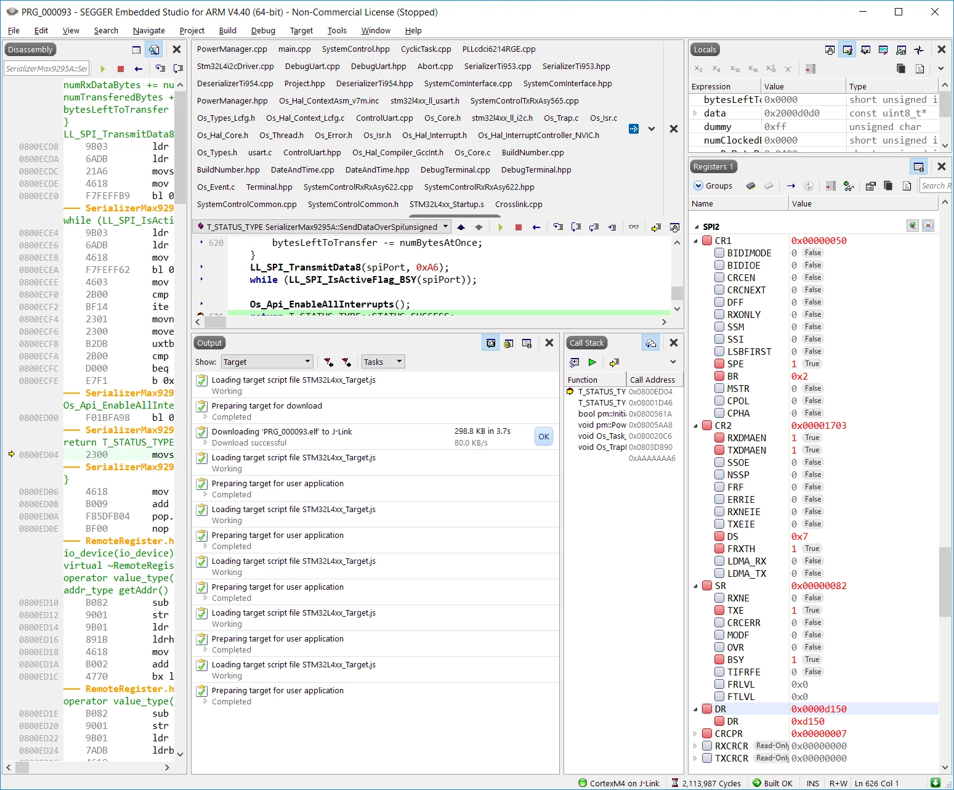The height and width of the screenshot is (790, 954).
Task: Click the step-over icon in the editor toolbar
Action: 576,227
